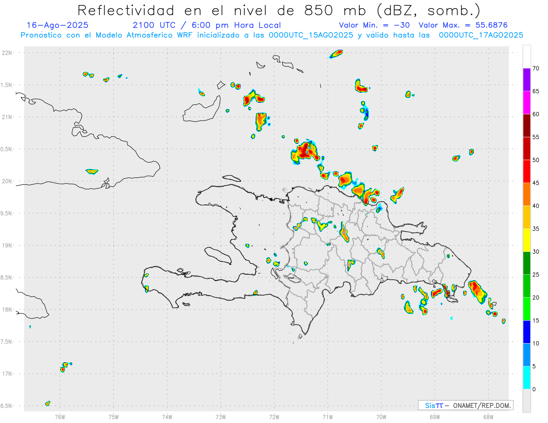
Task: Click the colorbar label '5'
Action: (x=534, y=366)
